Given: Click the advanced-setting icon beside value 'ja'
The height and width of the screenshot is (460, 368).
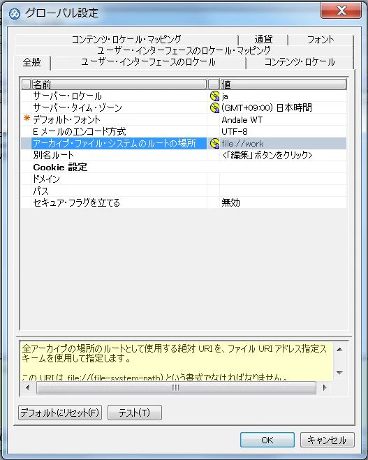Looking at the screenshot, I should [214, 96].
